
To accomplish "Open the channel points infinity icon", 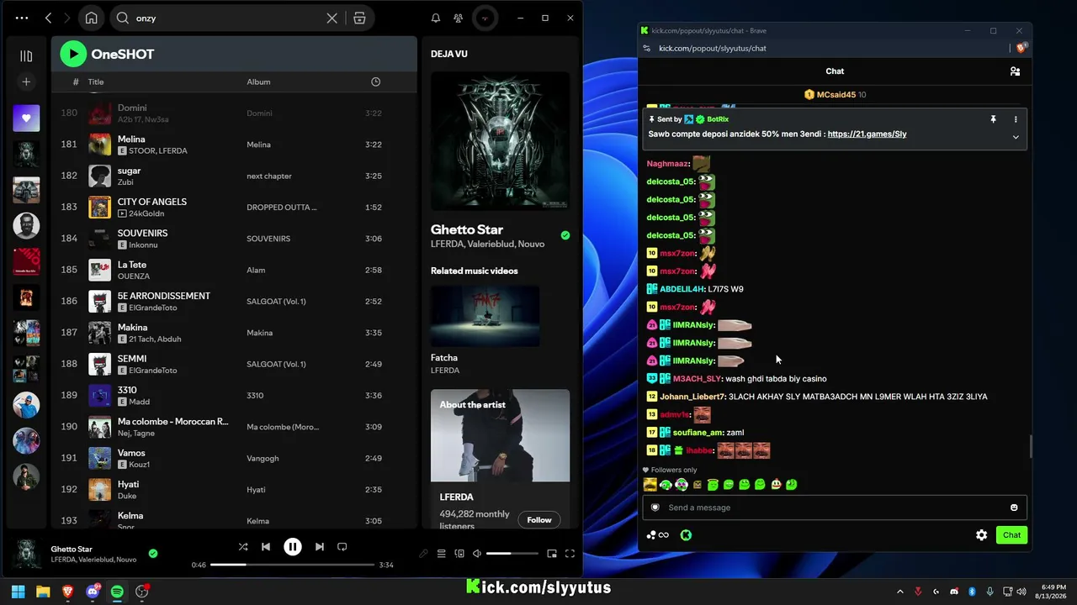I will [658, 535].
